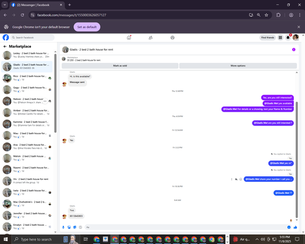Open the Jennifer conversation
Screen dimensions: 305x244
[27, 215]
